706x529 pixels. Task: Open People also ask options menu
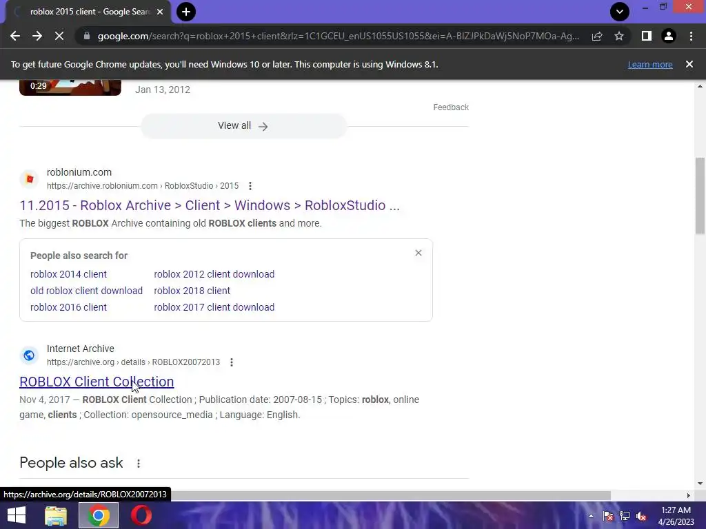click(x=139, y=463)
